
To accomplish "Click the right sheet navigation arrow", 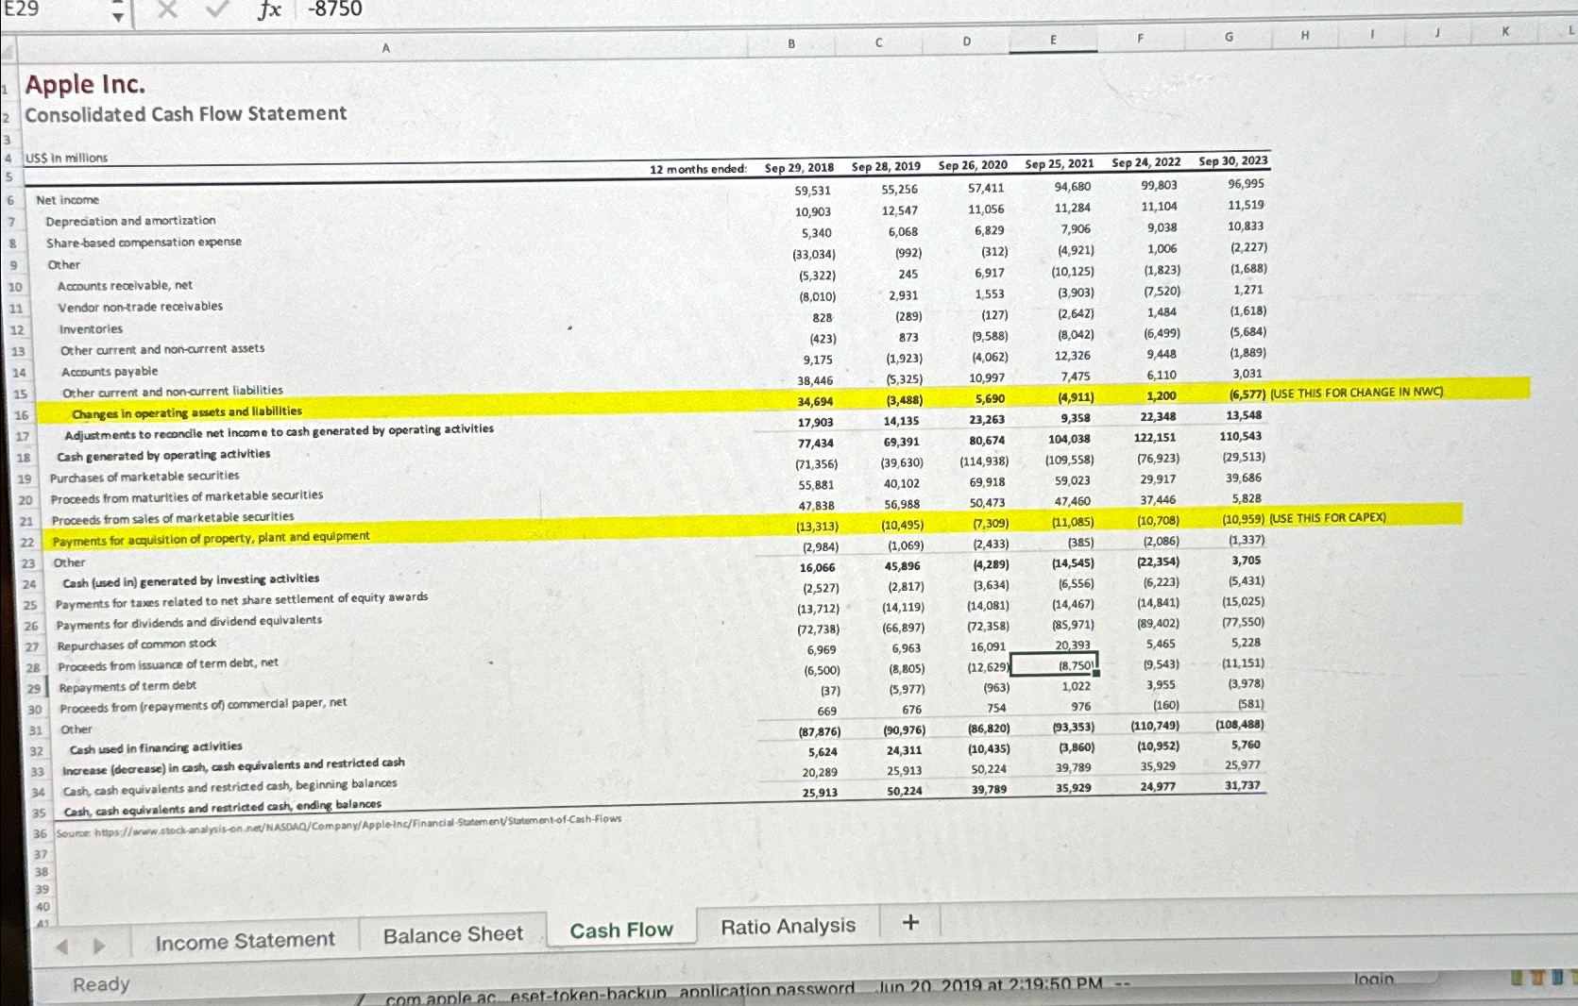I will 100,947.
